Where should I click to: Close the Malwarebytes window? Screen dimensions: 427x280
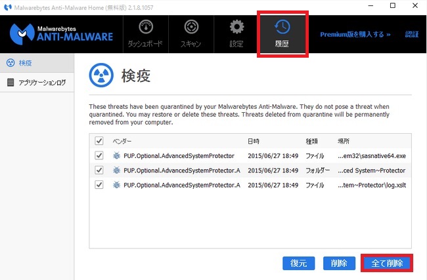point(415,5)
